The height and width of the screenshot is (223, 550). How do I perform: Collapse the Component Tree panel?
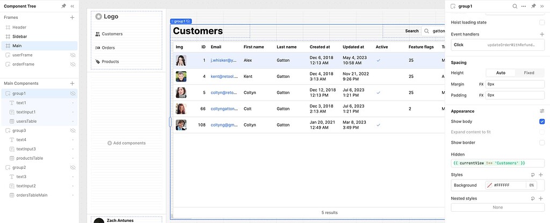click(x=73, y=6)
